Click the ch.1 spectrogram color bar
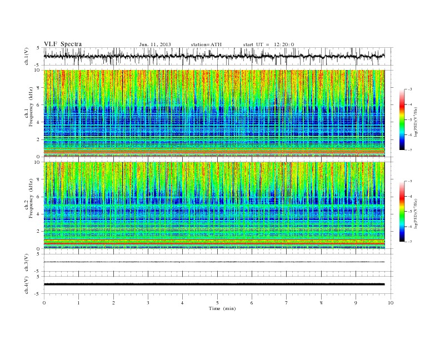440x340 pixels. click(x=402, y=119)
